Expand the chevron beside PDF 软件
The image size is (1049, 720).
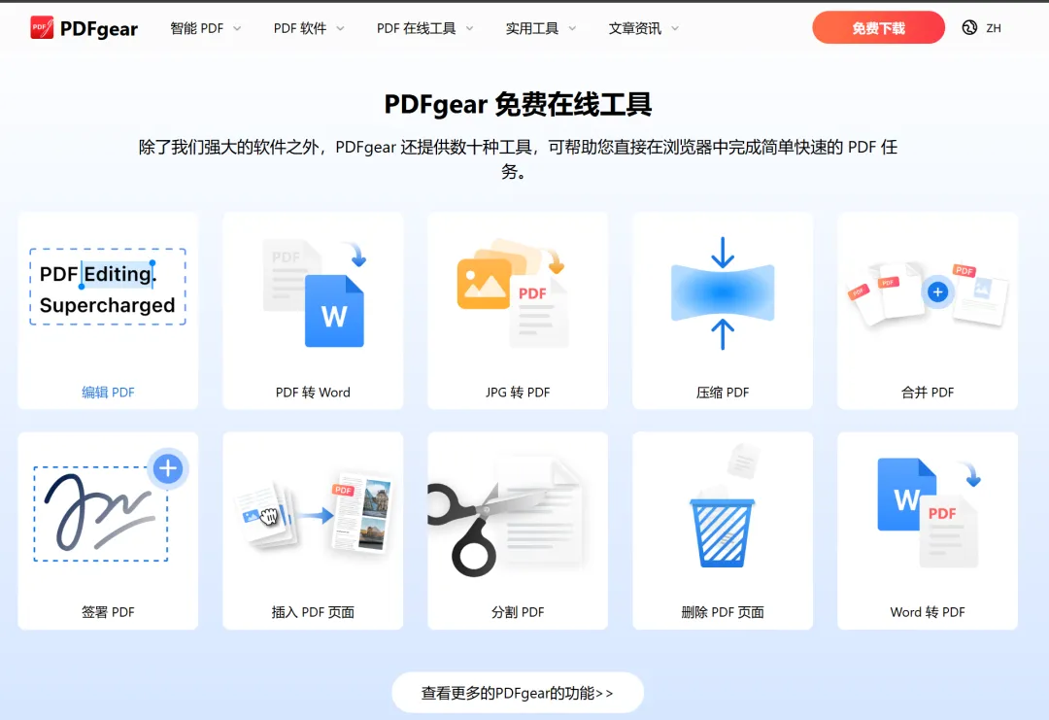pos(340,28)
